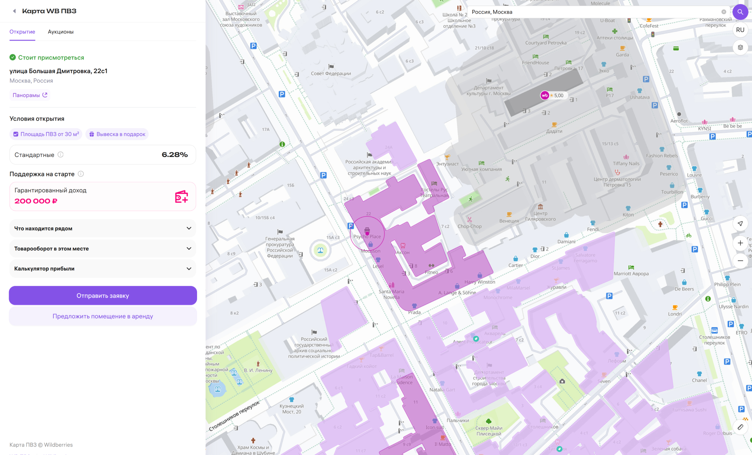752x455 pixels.
Task: Click info icon next to Стандартные
Action: coord(61,155)
